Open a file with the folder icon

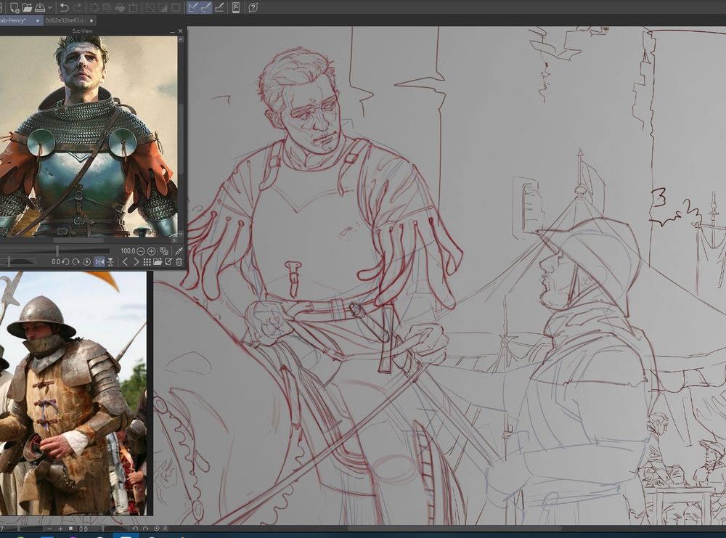[28, 7]
